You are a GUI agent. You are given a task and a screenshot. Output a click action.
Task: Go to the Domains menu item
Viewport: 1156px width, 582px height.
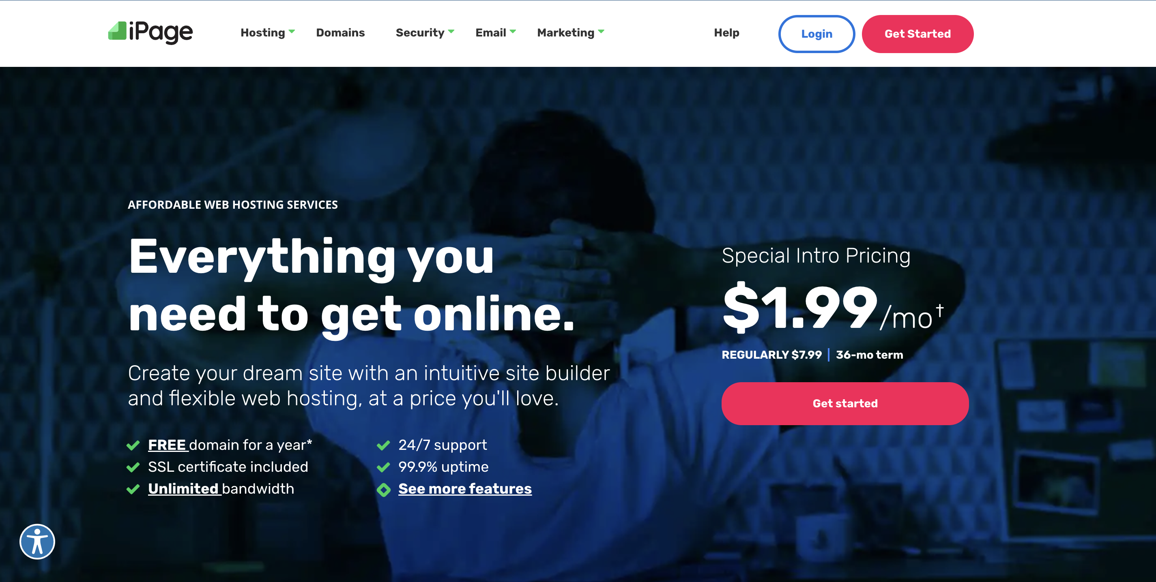coord(340,33)
